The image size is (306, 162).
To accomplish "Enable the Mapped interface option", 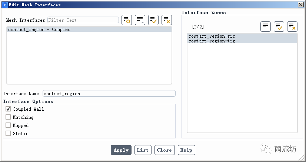I will (8, 125).
